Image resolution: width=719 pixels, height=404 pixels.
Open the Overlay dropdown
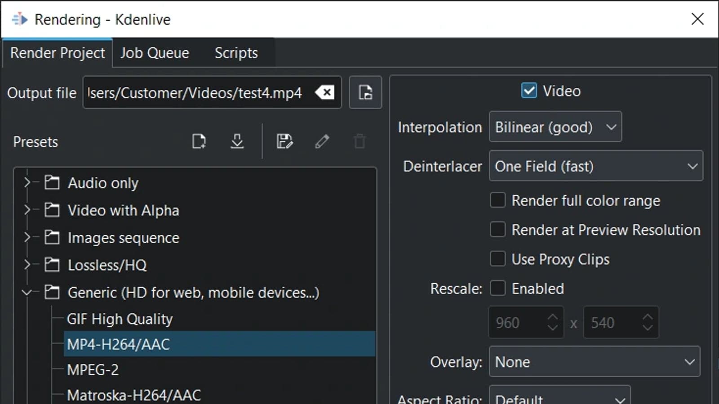point(595,362)
